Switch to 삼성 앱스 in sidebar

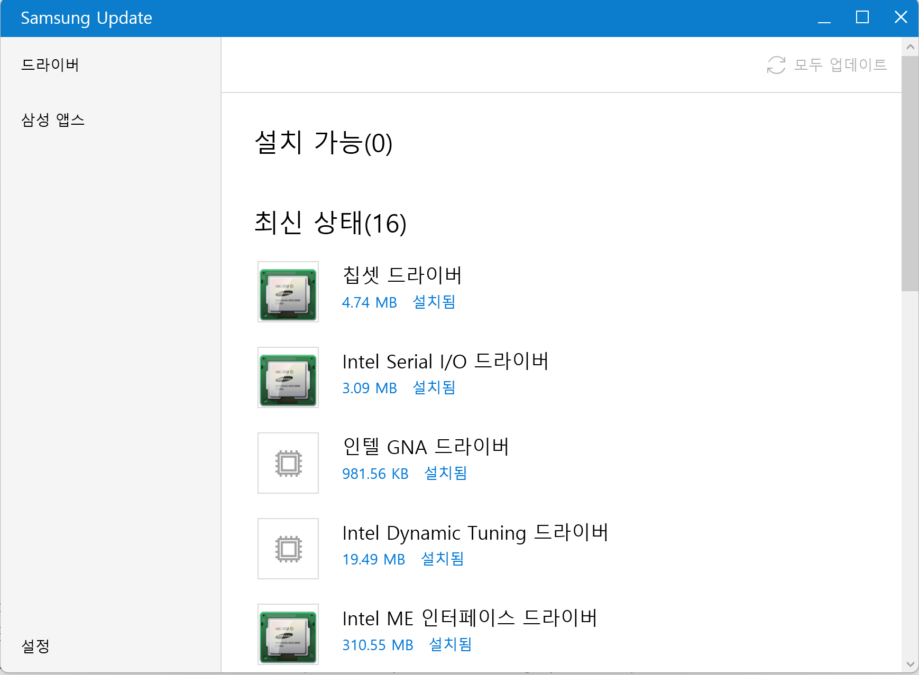(x=53, y=120)
